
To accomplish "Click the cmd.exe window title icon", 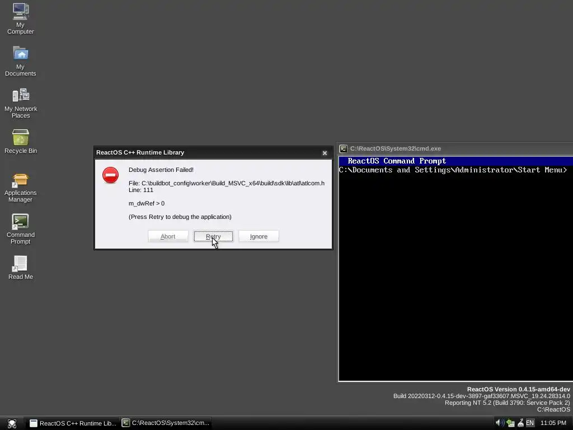I will tap(343, 148).
